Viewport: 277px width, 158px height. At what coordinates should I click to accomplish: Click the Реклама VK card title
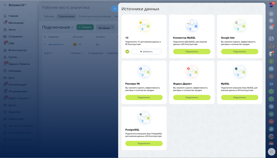133,84
